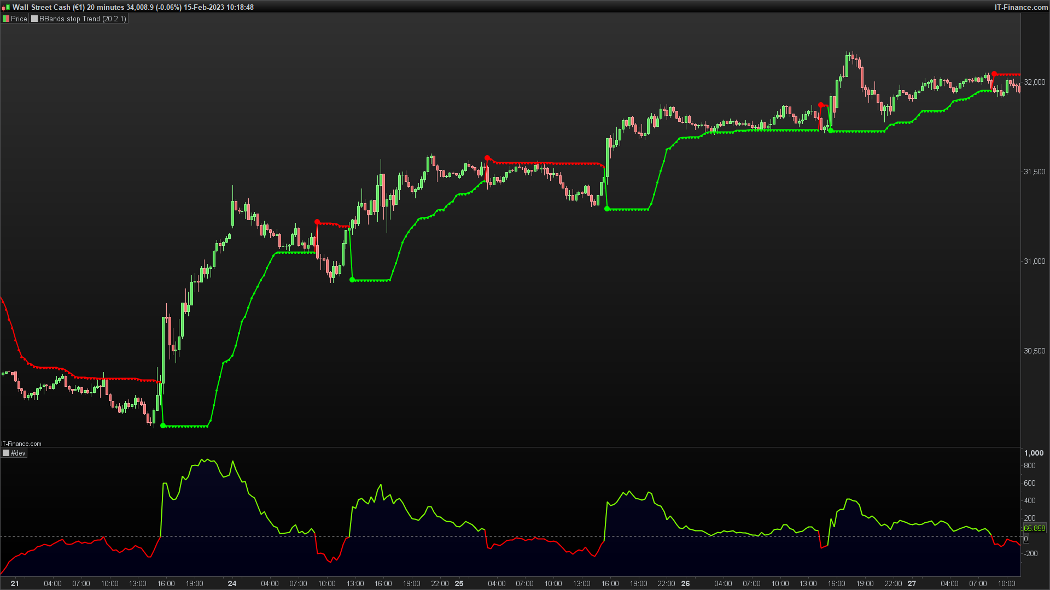Viewport: 1050px width, 590px height.
Task: Click the chart title Wall Street Cash text
Action: pos(42,7)
